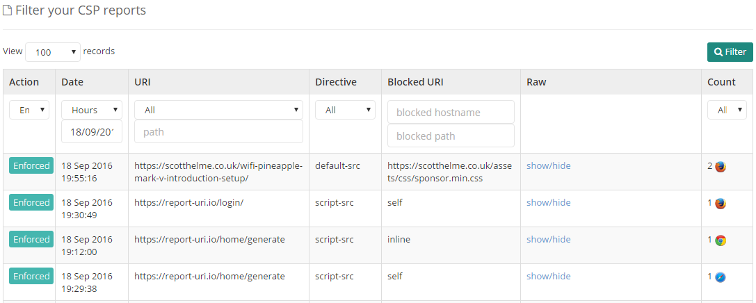This screenshot has height=303, width=756.
Task: Click the Safari browser icon in the Count column
Action: click(x=721, y=277)
